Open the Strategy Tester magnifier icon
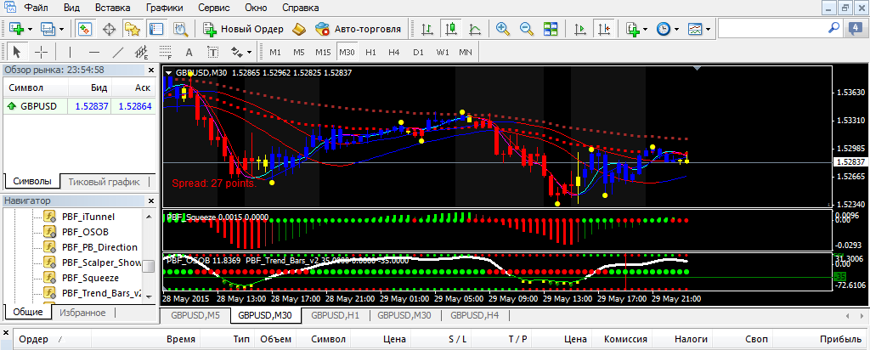This screenshot has width=870, height=350. pyautogui.click(x=180, y=28)
